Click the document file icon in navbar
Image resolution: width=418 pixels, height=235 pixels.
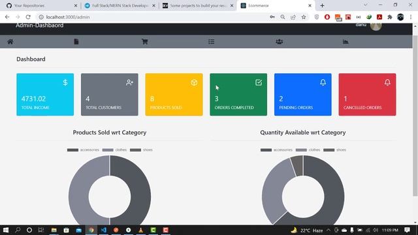point(76,42)
